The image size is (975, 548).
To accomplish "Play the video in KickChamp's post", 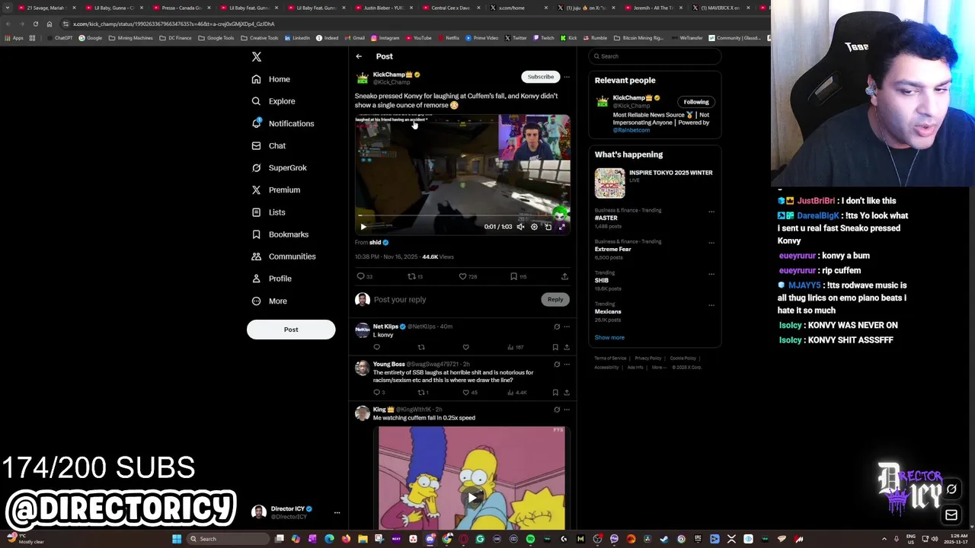I will [363, 226].
